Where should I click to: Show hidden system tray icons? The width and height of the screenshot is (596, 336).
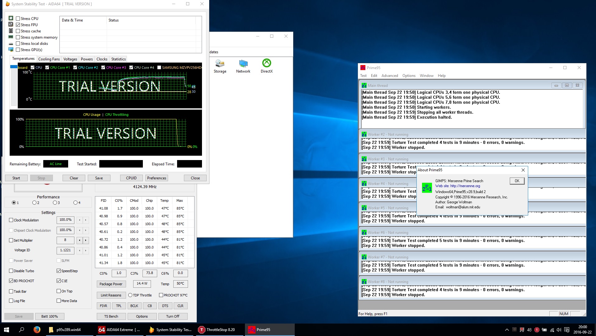[x=507, y=330]
